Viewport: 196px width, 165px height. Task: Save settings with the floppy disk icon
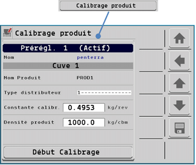click(179, 128)
